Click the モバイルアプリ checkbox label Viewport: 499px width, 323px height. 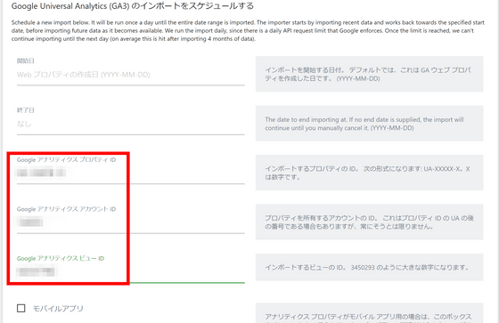click(58, 309)
